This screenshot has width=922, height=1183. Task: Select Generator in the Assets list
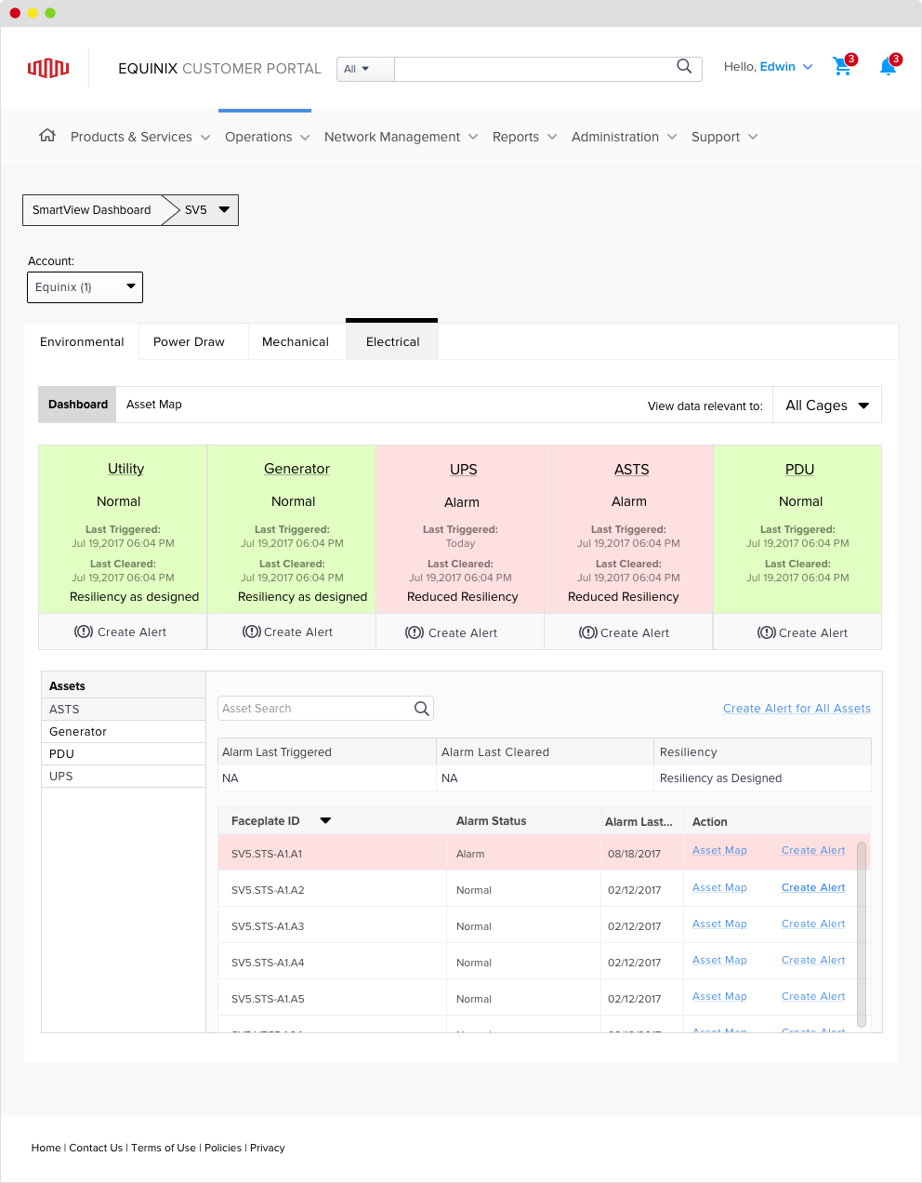point(124,732)
